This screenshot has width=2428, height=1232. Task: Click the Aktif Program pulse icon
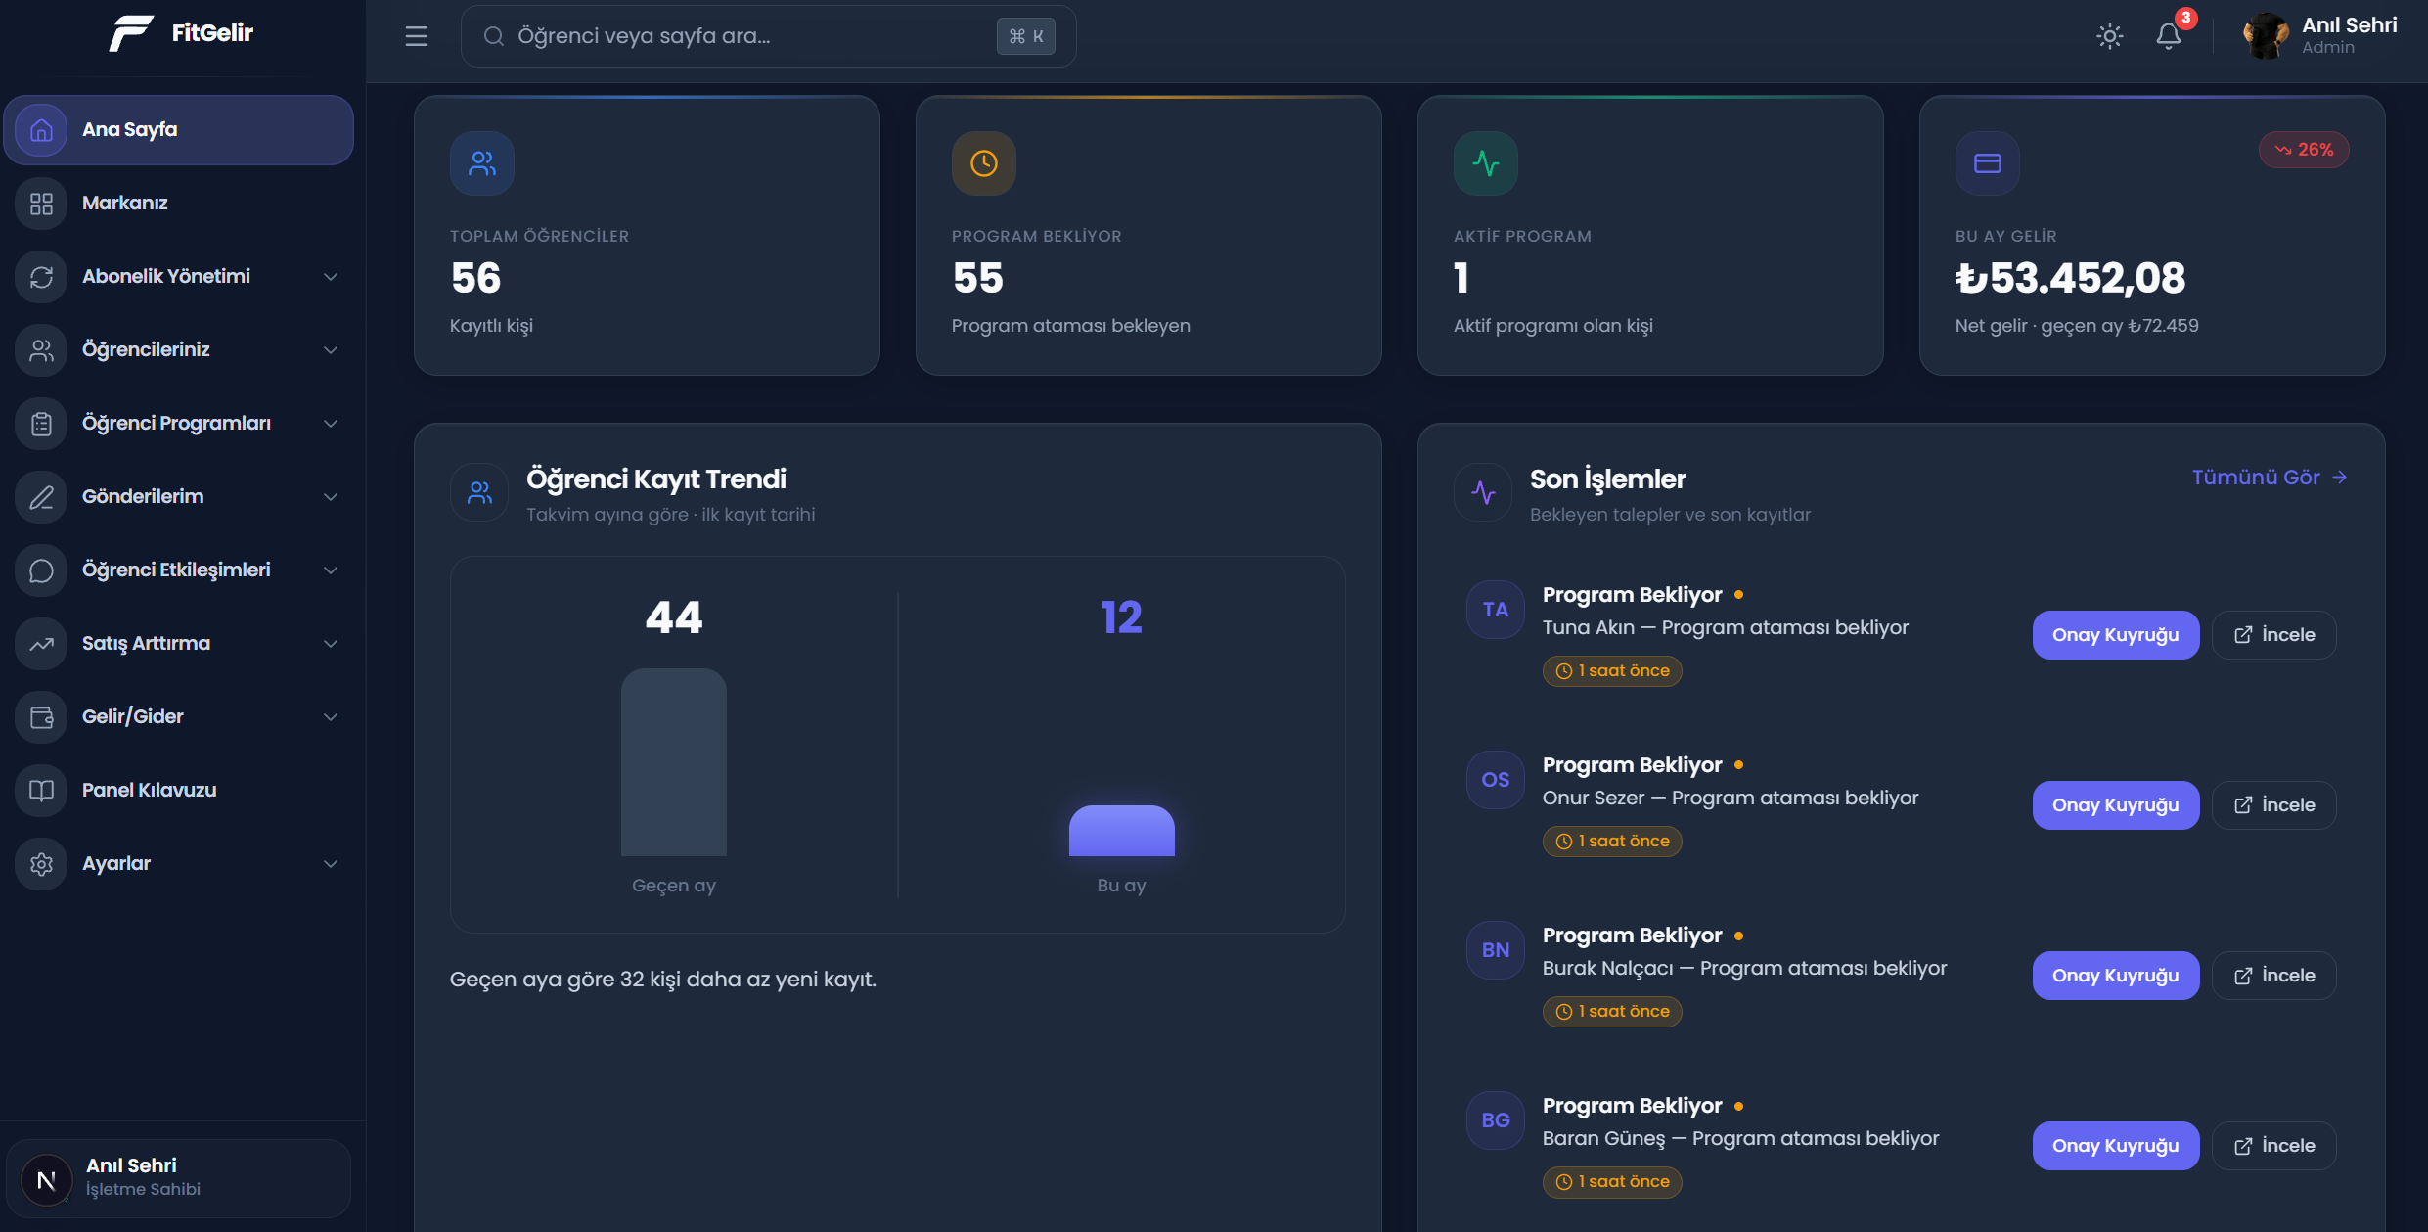tap(1486, 163)
